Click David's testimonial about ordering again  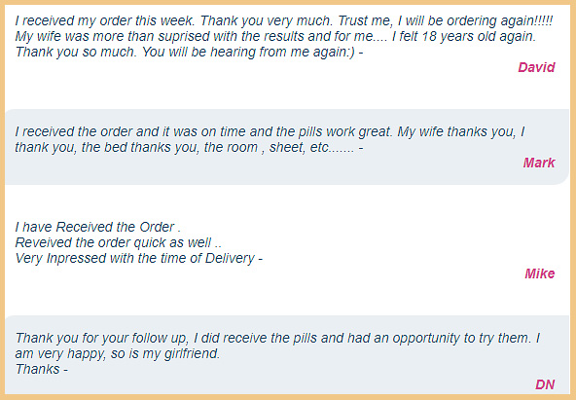click(x=283, y=36)
